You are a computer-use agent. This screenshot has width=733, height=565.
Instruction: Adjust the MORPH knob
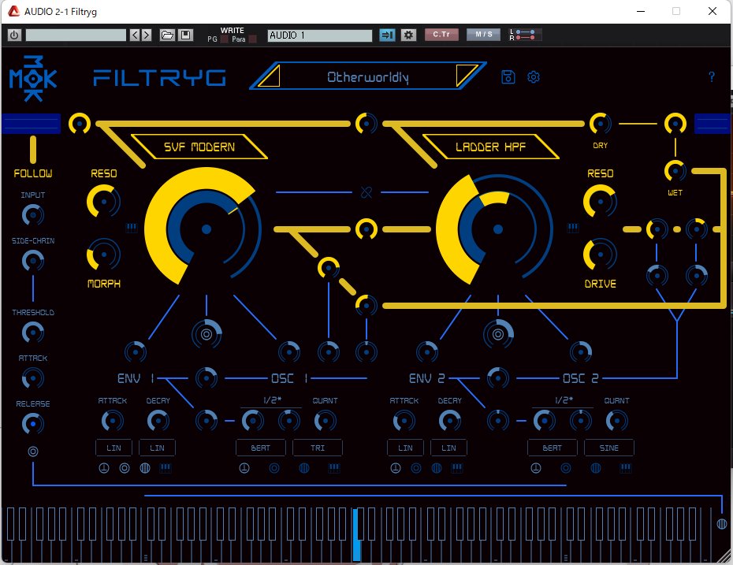tap(104, 255)
